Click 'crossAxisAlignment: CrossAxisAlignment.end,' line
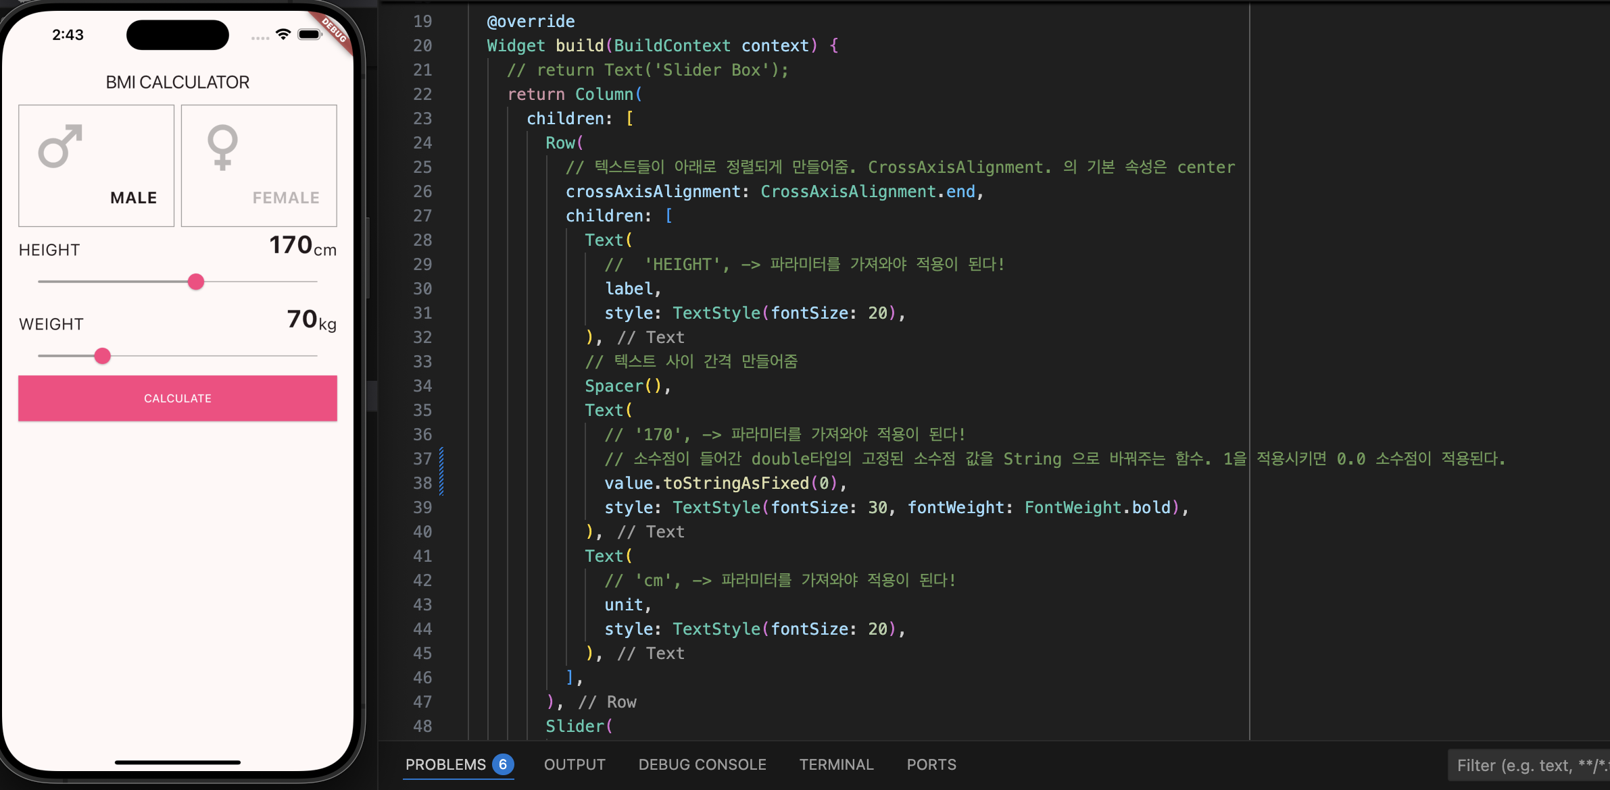The width and height of the screenshot is (1610, 790). 775,192
